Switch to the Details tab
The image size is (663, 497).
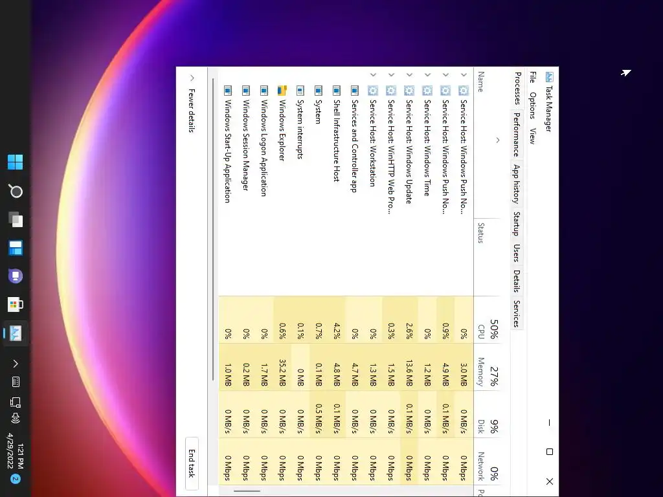pyautogui.click(x=516, y=281)
